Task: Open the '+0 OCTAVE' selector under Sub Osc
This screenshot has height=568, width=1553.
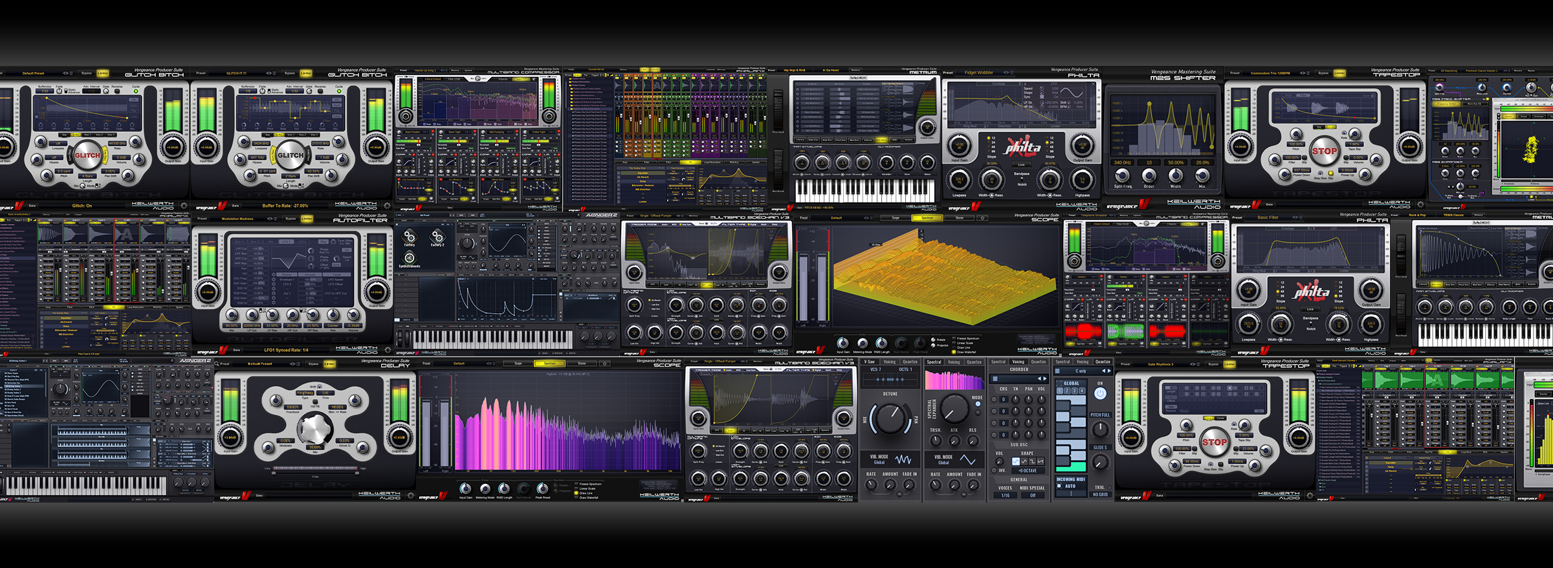Action: point(1028,470)
